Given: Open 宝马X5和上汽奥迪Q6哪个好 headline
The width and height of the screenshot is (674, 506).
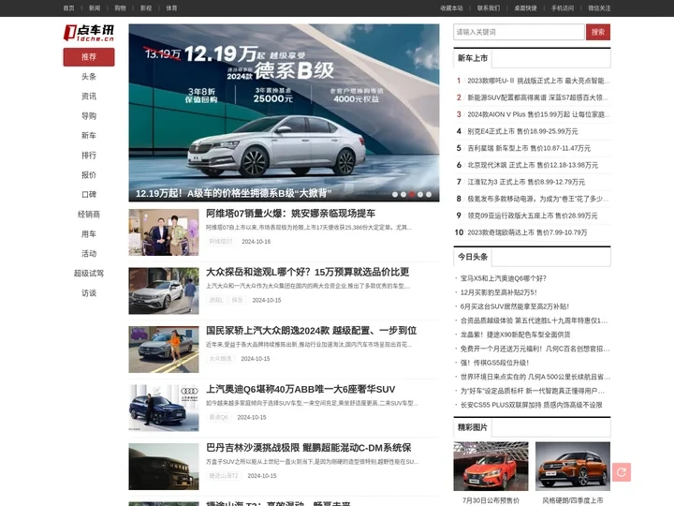Looking at the screenshot, I should point(503,278).
